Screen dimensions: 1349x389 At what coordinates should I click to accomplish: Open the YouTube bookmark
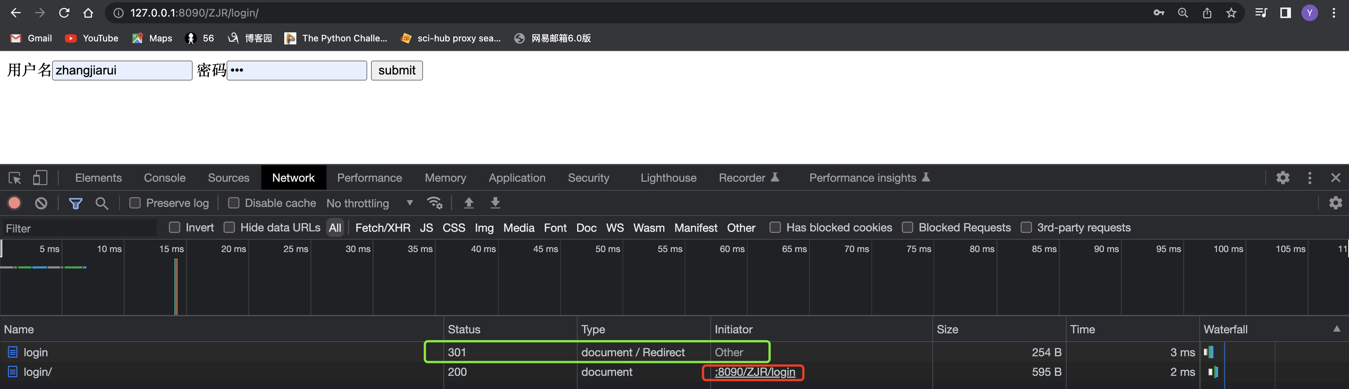pos(92,38)
